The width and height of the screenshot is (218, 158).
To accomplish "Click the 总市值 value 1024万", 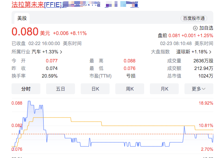I will (x=206, y=76).
